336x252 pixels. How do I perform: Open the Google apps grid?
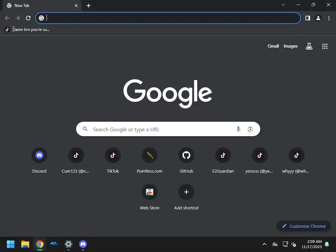tap(325, 46)
